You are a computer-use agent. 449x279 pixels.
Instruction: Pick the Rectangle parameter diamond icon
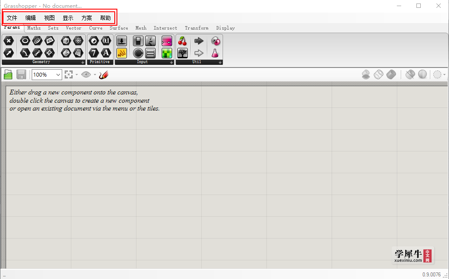[x=50, y=53]
